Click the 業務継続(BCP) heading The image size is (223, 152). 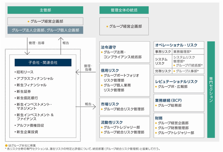(x=169, y=100)
